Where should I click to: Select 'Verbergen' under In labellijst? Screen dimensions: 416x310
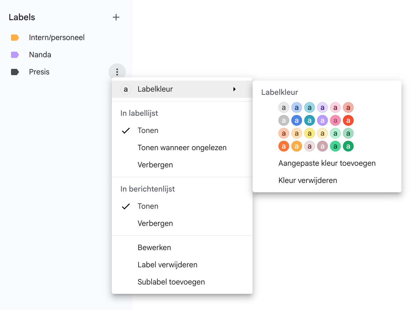(155, 165)
